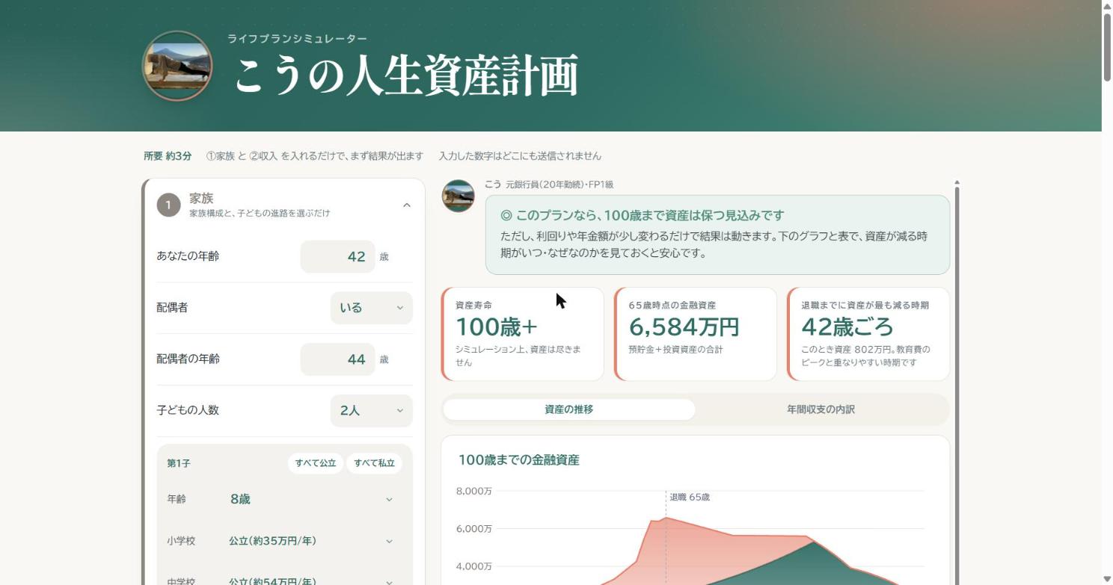This screenshot has height=585, width=1113.
Task: Open the 配偶者 dropdown showing いる
Action: tap(371, 308)
